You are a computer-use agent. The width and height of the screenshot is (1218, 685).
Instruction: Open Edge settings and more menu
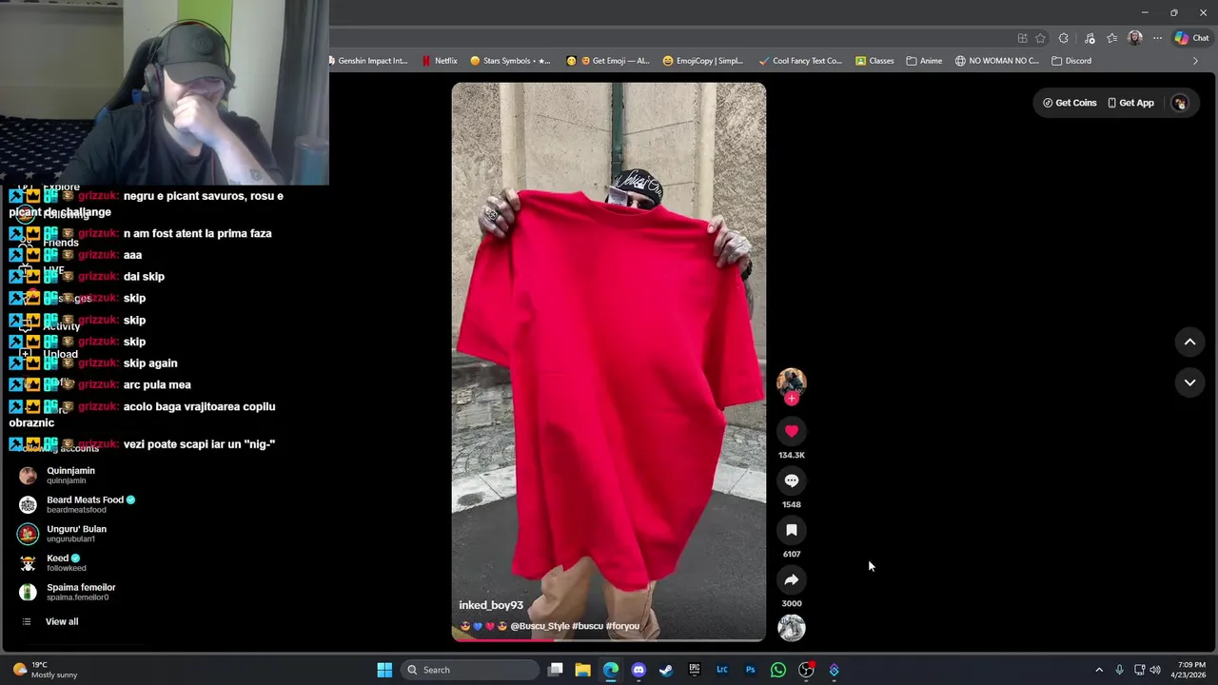(1157, 38)
